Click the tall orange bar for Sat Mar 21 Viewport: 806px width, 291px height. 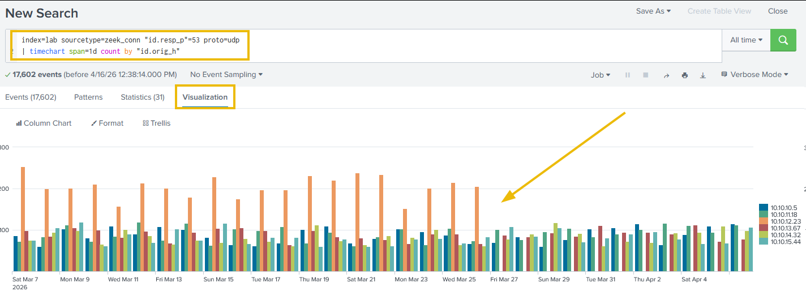pyautogui.click(x=357, y=222)
